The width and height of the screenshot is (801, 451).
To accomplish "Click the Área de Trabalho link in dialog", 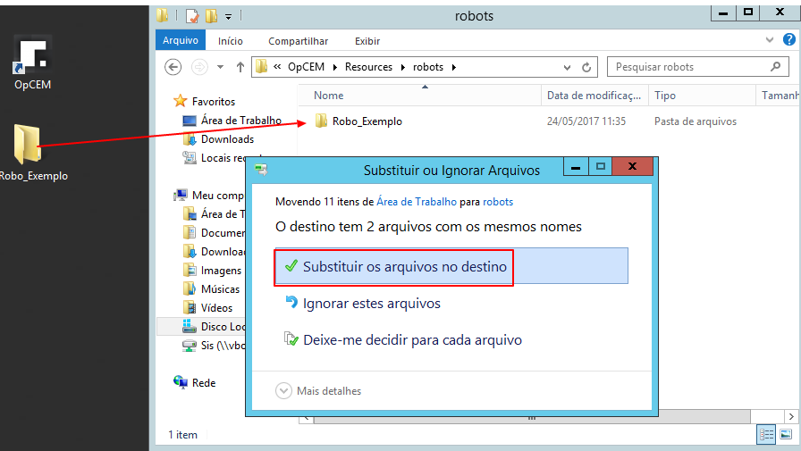I will pos(417,202).
